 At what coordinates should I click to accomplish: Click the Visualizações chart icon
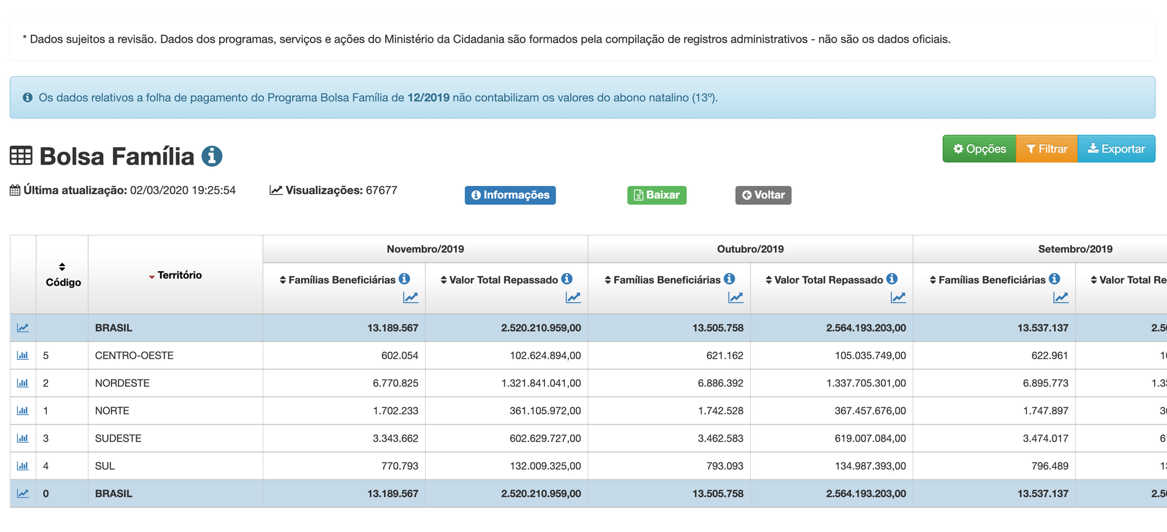coord(276,190)
